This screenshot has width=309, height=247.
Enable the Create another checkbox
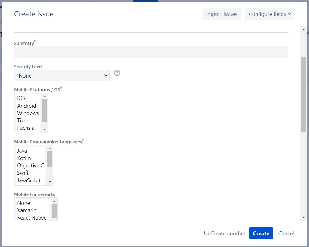click(207, 233)
